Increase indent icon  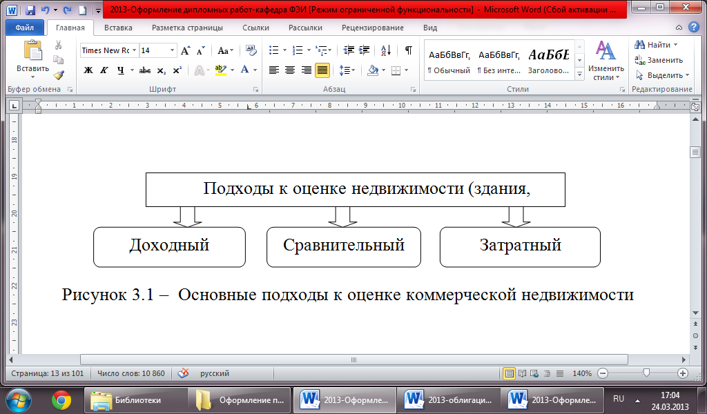pyautogui.click(x=365, y=50)
